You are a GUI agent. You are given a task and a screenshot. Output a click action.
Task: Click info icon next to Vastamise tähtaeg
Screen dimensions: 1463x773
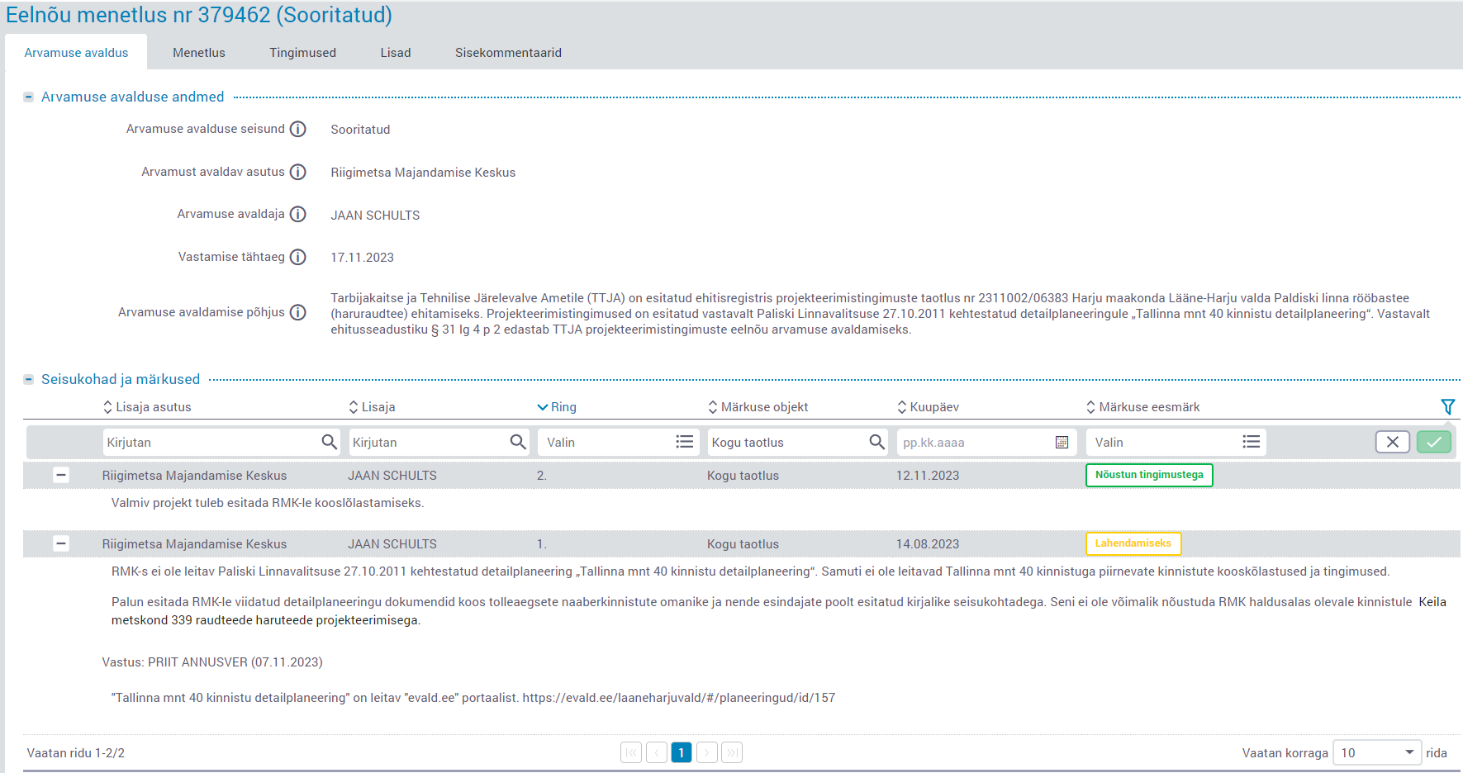pyautogui.click(x=298, y=257)
